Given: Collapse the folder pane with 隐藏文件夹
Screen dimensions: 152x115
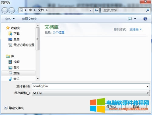Looking at the screenshot, I should (14, 108).
